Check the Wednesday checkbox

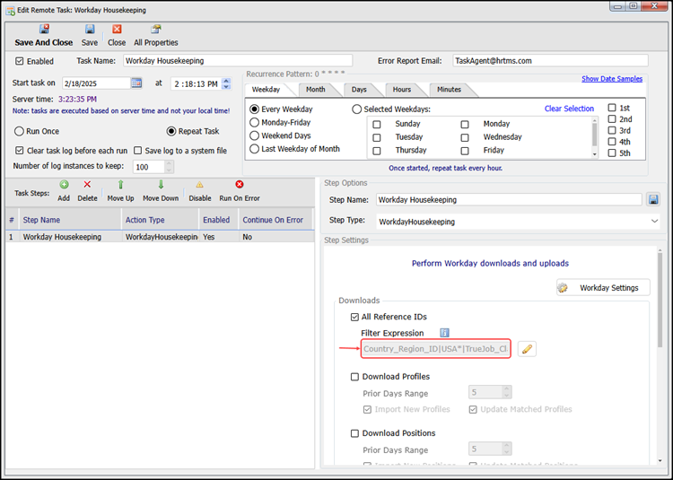pos(465,137)
